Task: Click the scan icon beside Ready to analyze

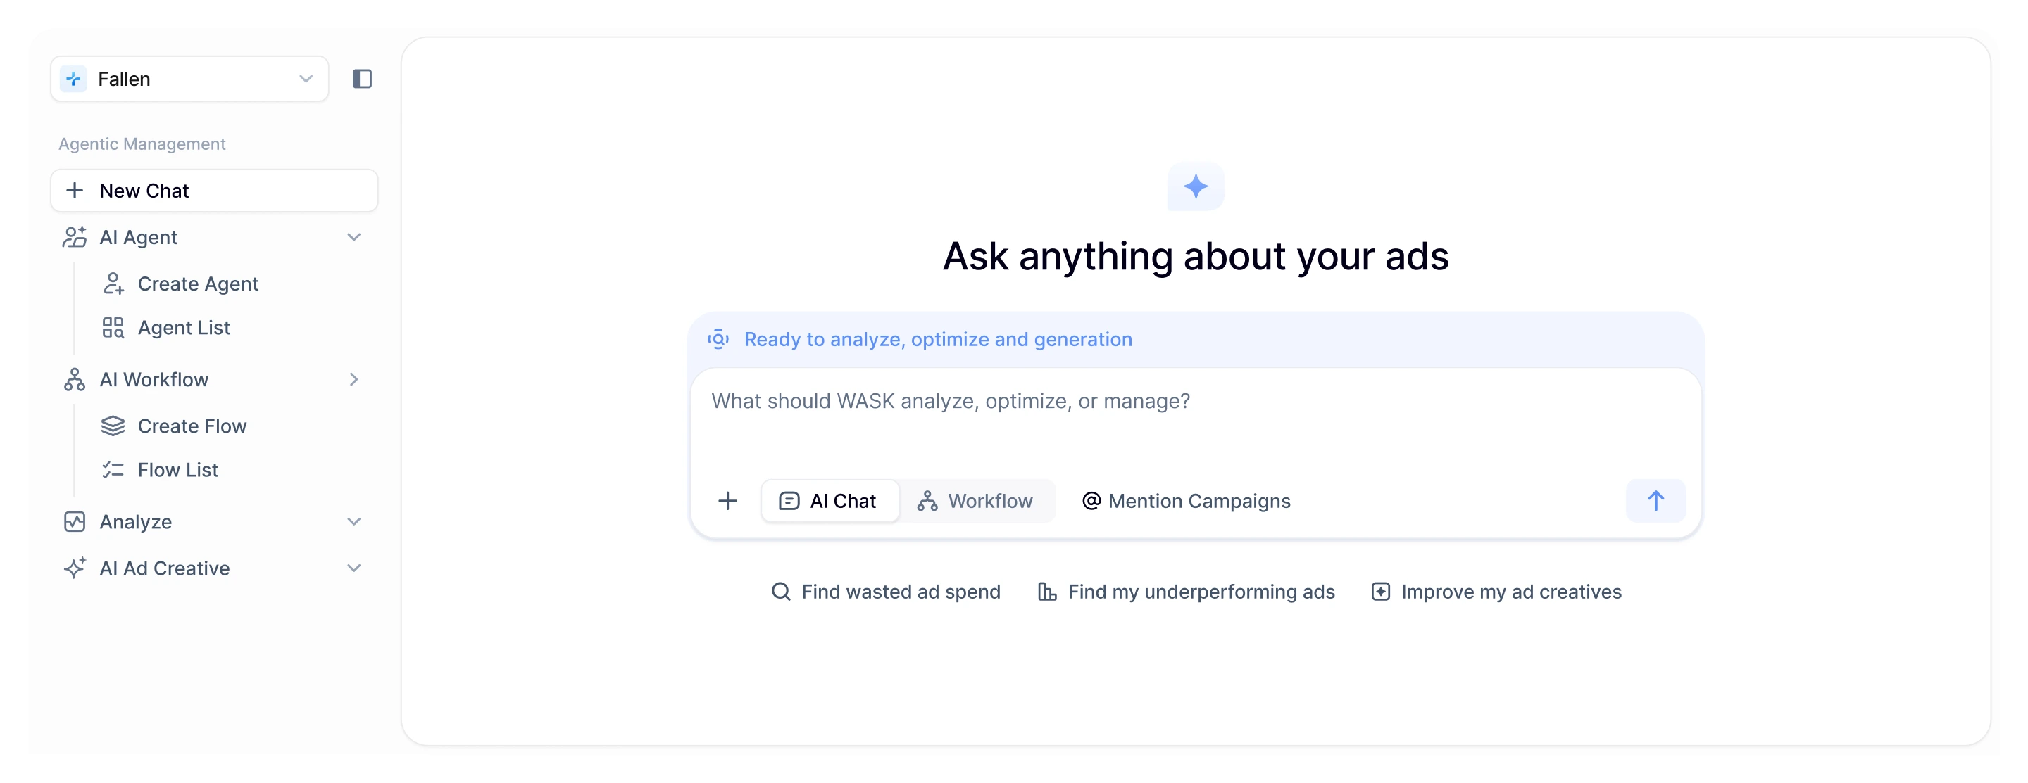Action: click(718, 340)
